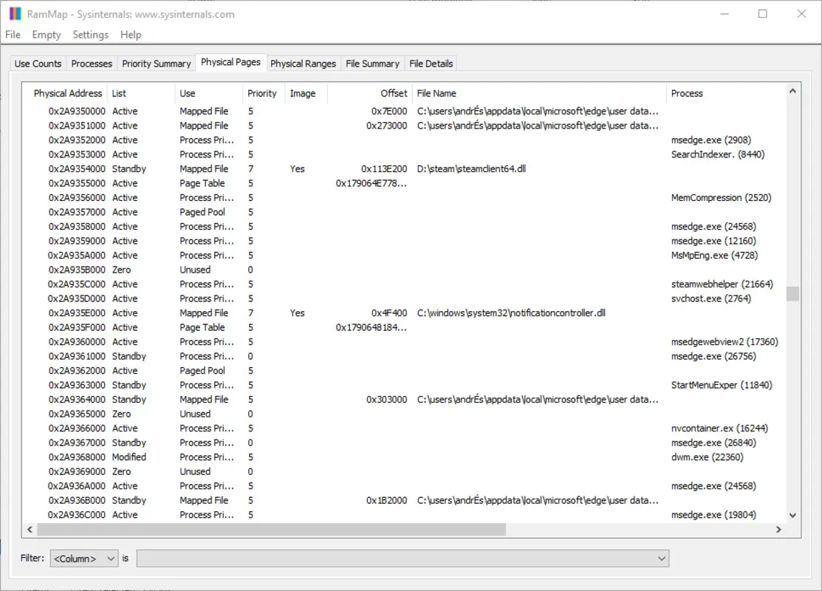The height and width of the screenshot is (591, 822).
Task: Click the vertical scrollbar thumb
Action: [792, 293]
